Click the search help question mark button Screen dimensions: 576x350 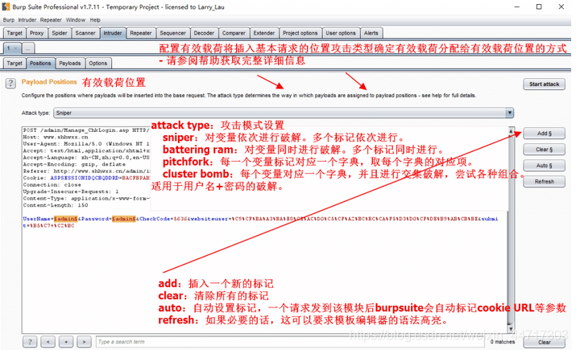(x=30, y=342)
